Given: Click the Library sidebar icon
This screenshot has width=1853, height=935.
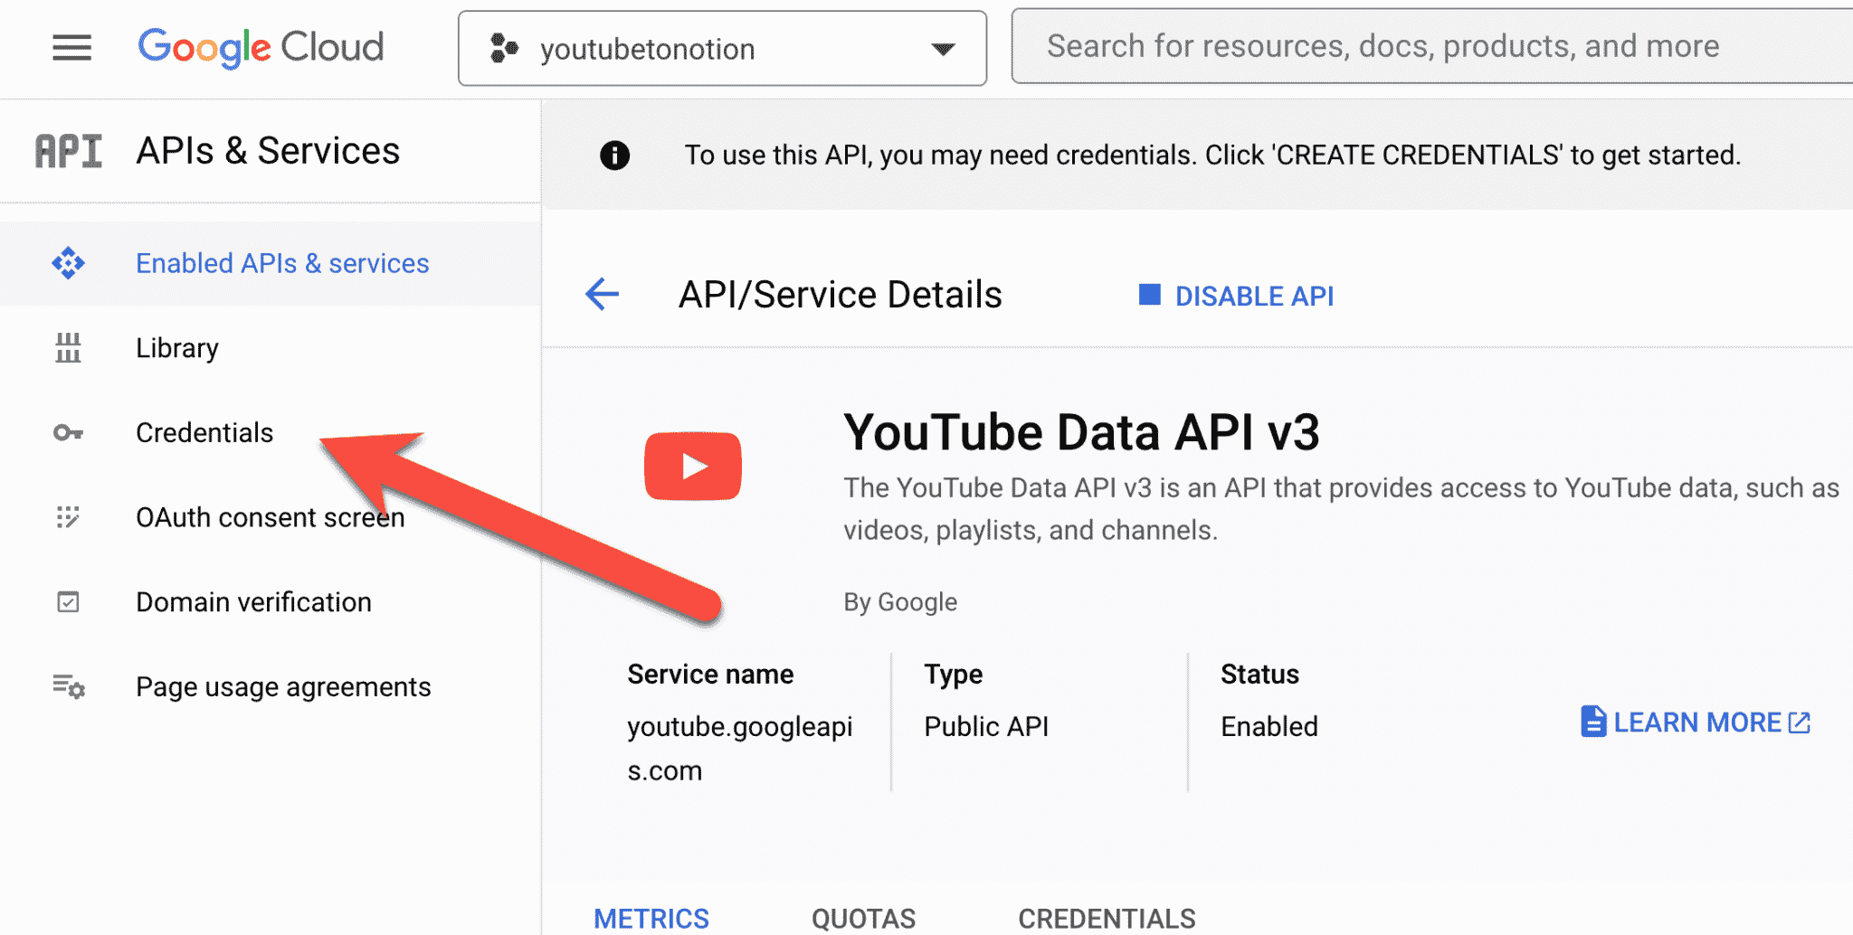Looking at the screenshot, I should (x=67, y=347).
